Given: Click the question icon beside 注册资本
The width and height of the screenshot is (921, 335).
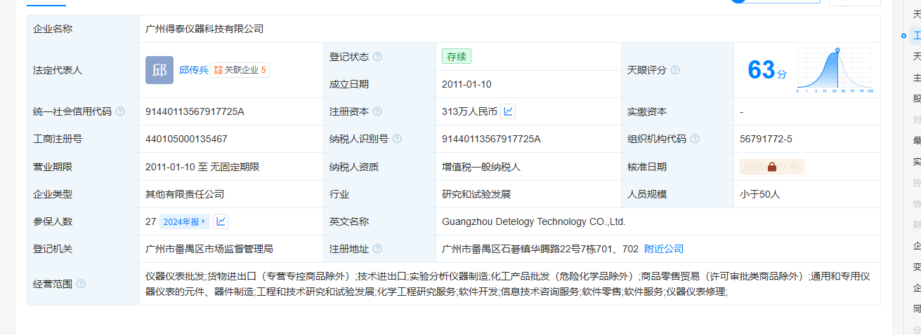Looking at the screenshot, I should 377,111.
